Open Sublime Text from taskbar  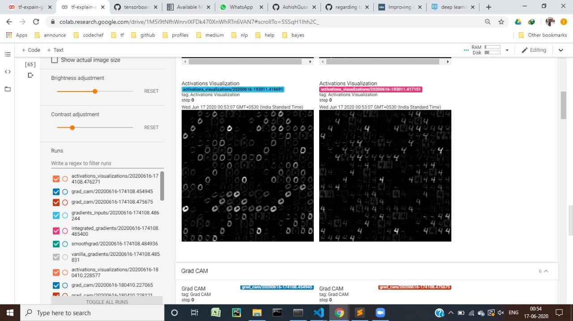click(x=359, y=313)
